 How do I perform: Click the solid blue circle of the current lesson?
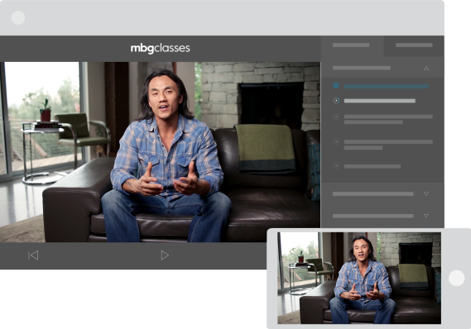(x=336, y=85)
